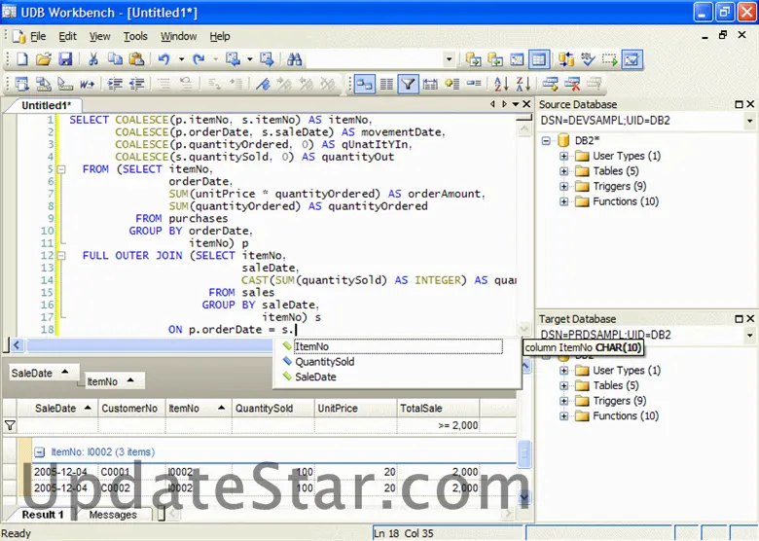Collapse the DB2 node in Source Database
Image resolution: width=759 pixels, height=541 pixels.
pos(546,141)
